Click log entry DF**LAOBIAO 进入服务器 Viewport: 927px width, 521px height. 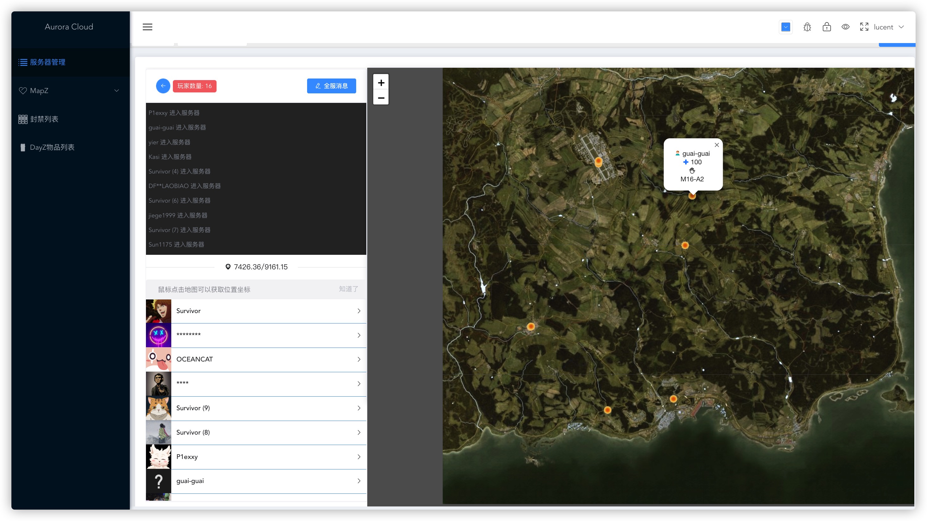[185, 186]
